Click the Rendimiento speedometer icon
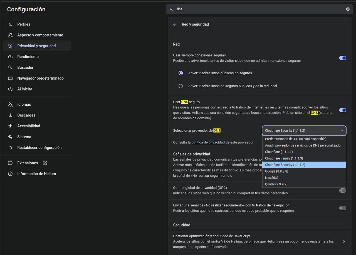Viewport: 356px width, 255px height. point(10,57)
